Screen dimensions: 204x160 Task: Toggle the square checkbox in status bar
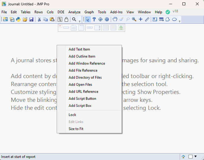coord(190,156)
